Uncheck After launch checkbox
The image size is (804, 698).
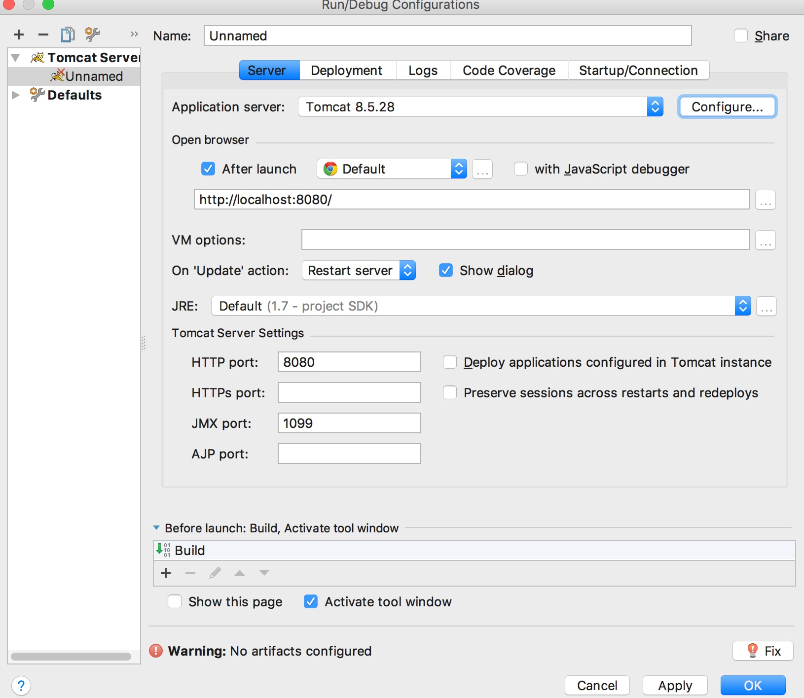point(208,169)
